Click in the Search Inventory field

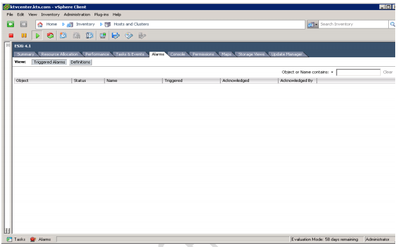coord(354,24)
